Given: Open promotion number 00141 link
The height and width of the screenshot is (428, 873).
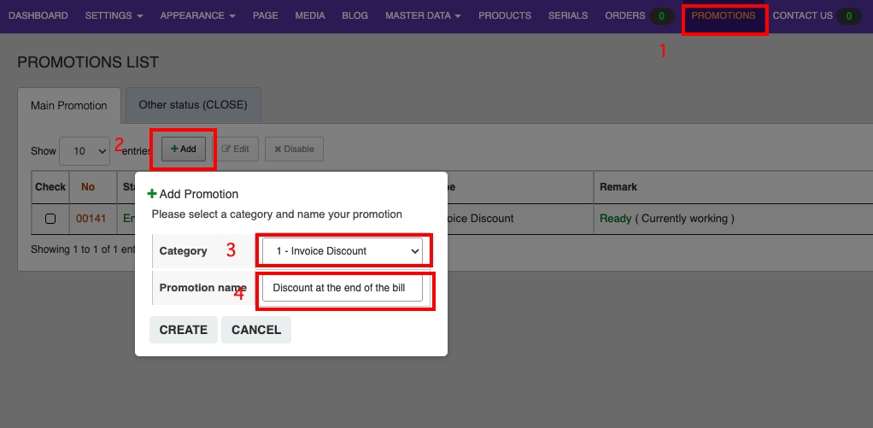Looking at the screenshot, I should click(91, 219).
